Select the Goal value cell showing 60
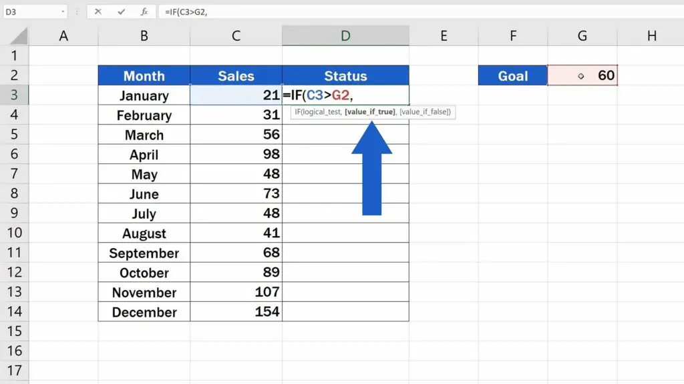This screenshot has height=384, width=684. [x=582, y=75]
